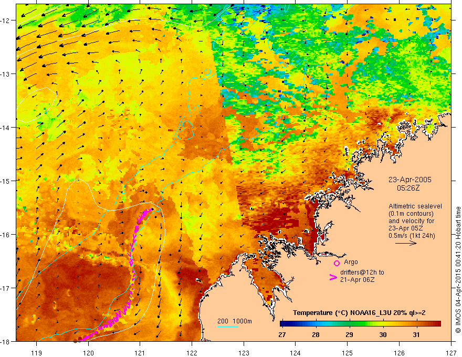Image resolution: width=462 pixels, height=357 pixels.
Task: Click the 'Argo' legend label
Action: [351, 262]
